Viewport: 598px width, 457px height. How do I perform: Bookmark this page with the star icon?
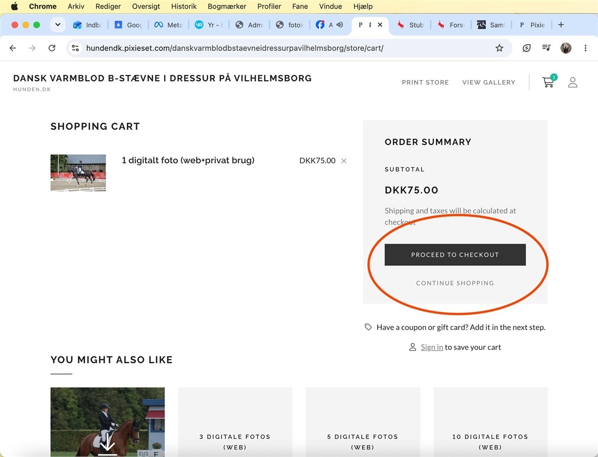point(499,48)
